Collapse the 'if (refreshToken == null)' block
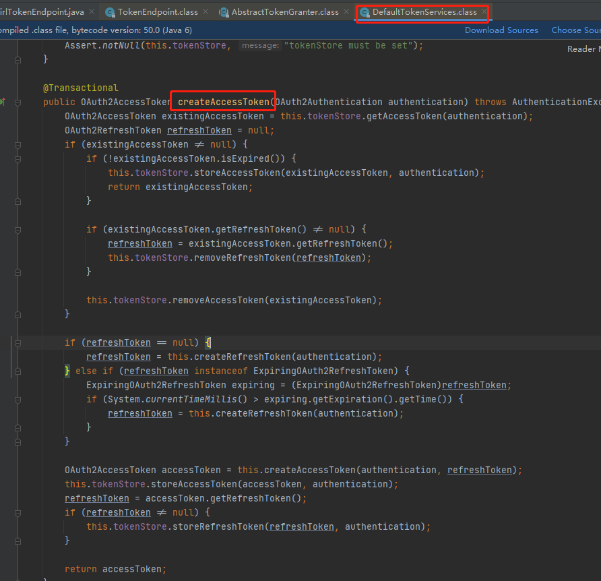Viewport: 601px width, 581px height. (18, 343)
